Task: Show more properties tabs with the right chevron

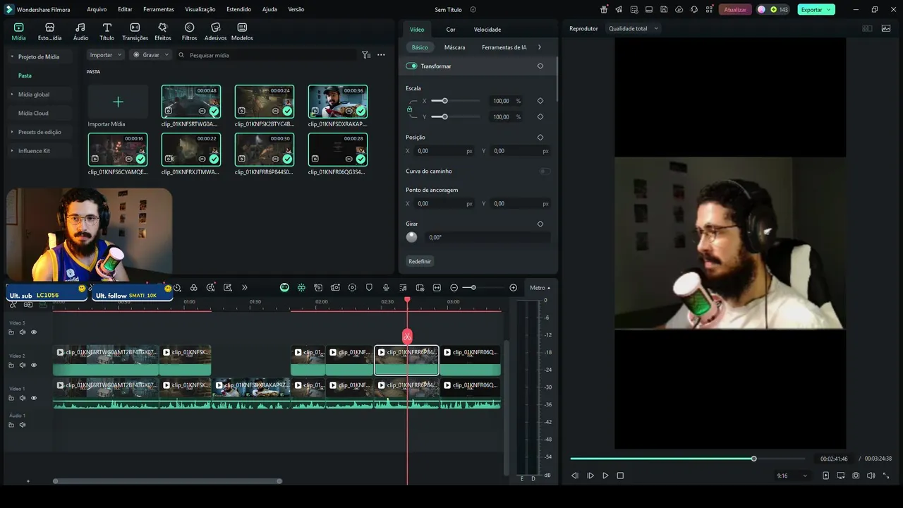Action: click(540, 47)
